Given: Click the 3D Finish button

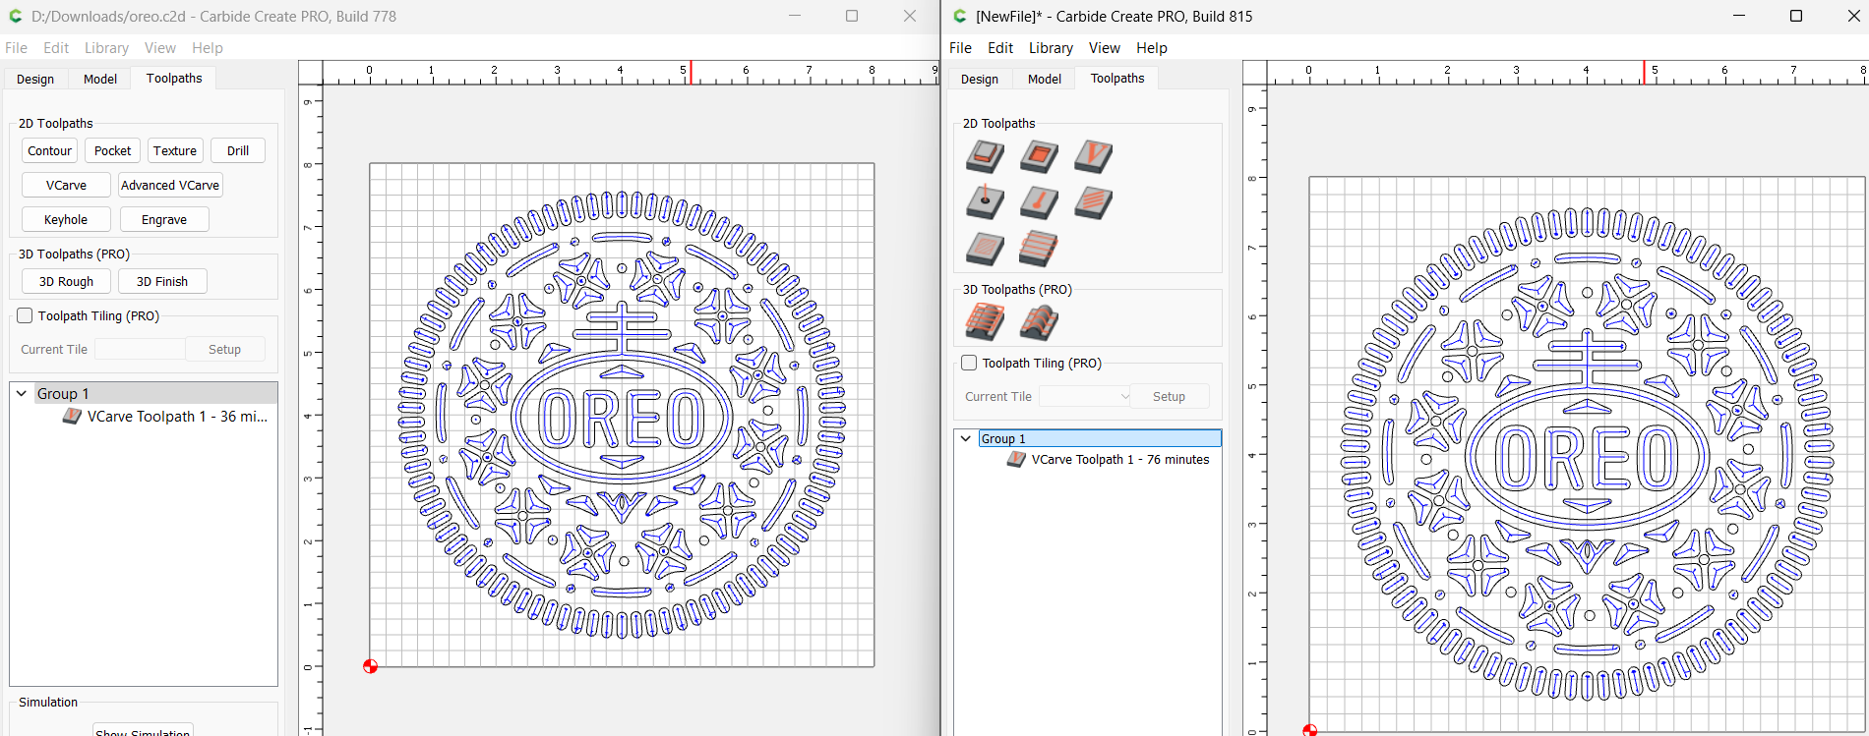Looking at the screenshot, I should click(162, 281).
